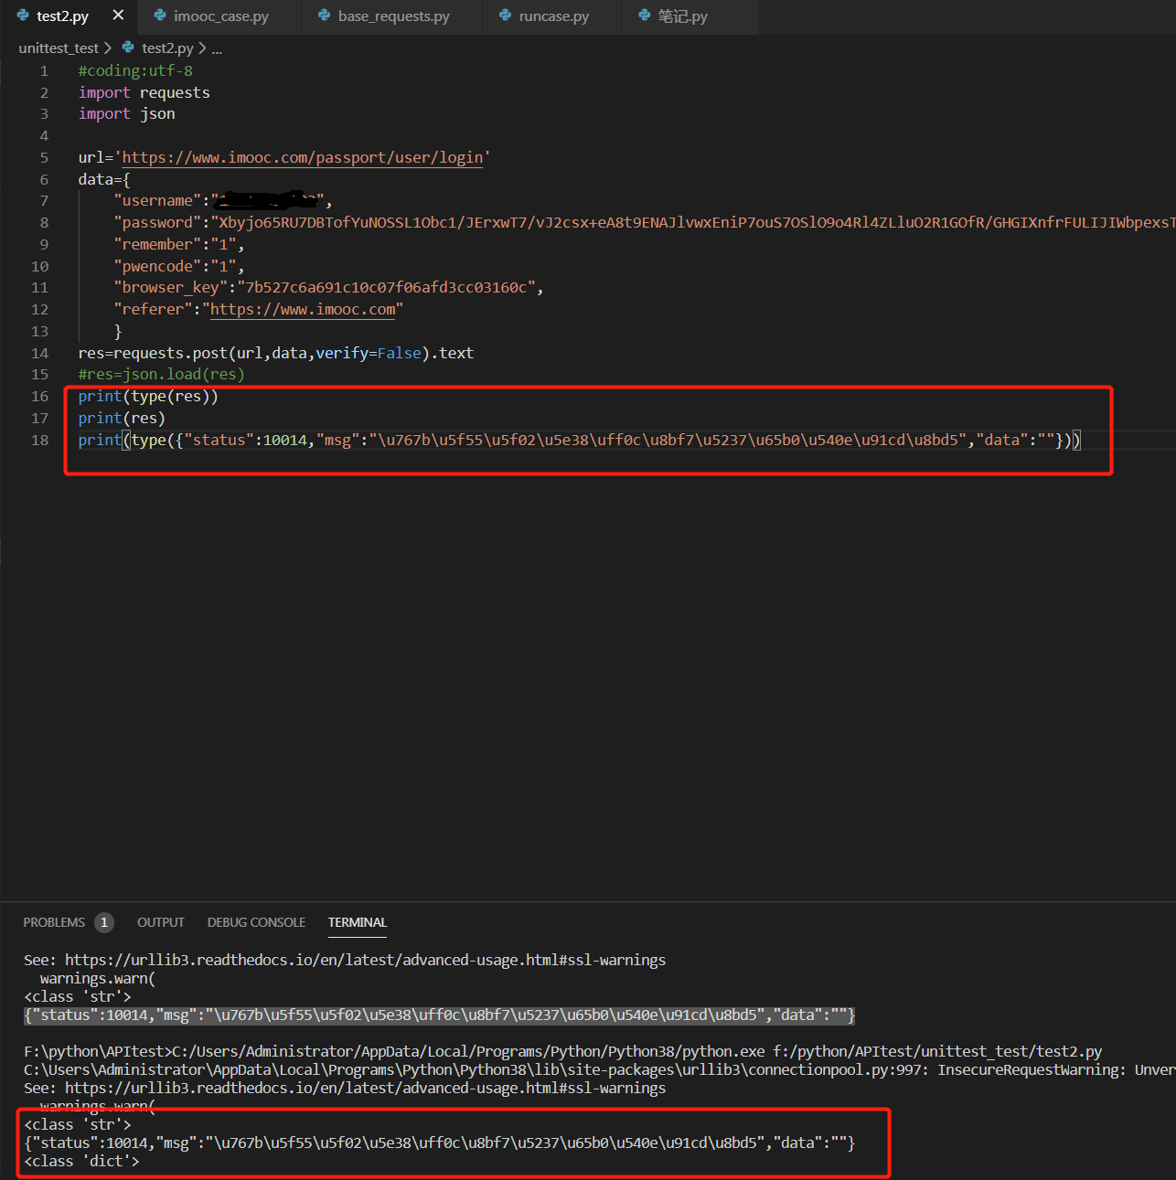Click the '#coding:utf-8' comment line
The image size is (1176, 1180).
point(135,70)
